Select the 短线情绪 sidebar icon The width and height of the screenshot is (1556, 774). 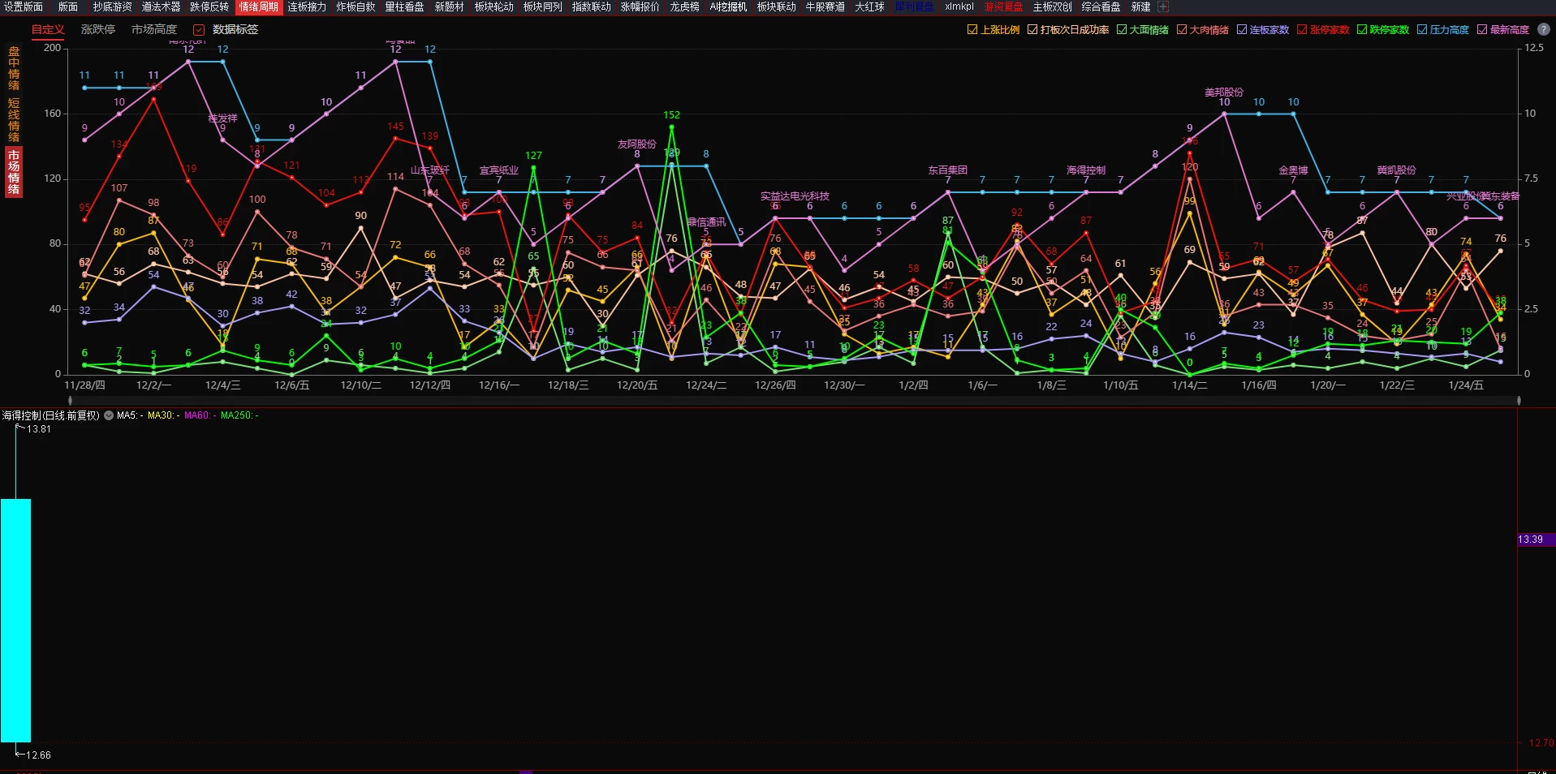[14, 120]
